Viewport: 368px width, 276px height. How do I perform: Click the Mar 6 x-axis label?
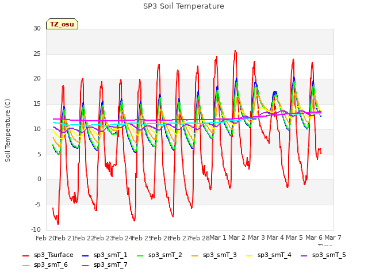point(314,237)
